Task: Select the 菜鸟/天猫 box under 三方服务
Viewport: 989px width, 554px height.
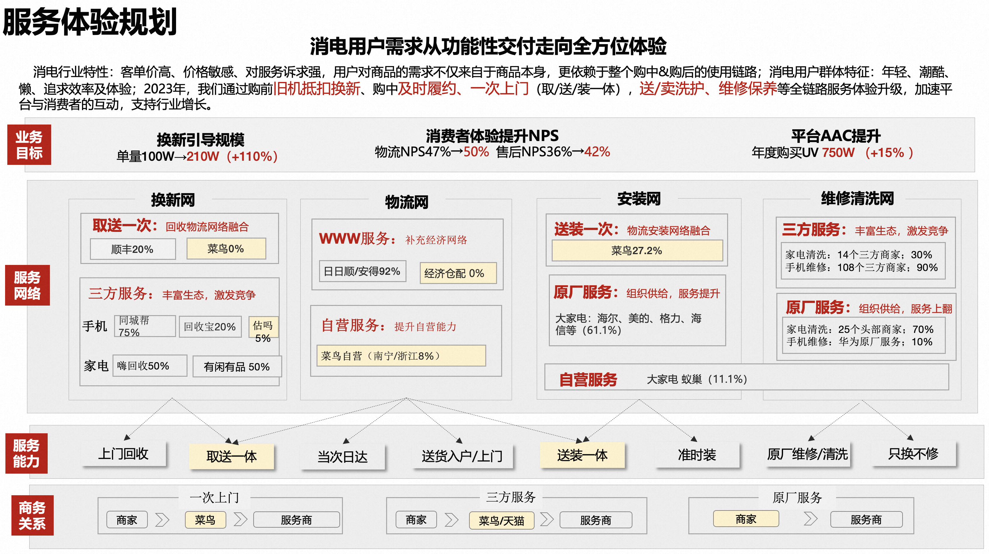Action: [x=501, y=521]
